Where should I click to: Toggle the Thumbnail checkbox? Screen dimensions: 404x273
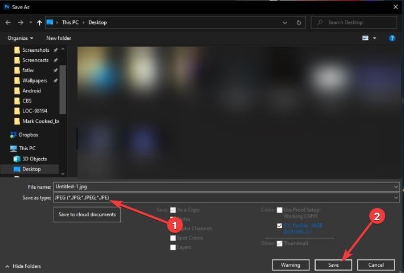[279, 243]
